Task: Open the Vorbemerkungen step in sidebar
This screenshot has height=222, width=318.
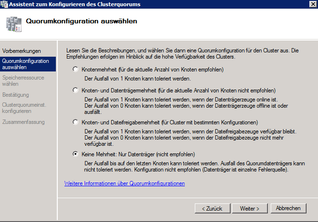Action: (x=21, y=51)
